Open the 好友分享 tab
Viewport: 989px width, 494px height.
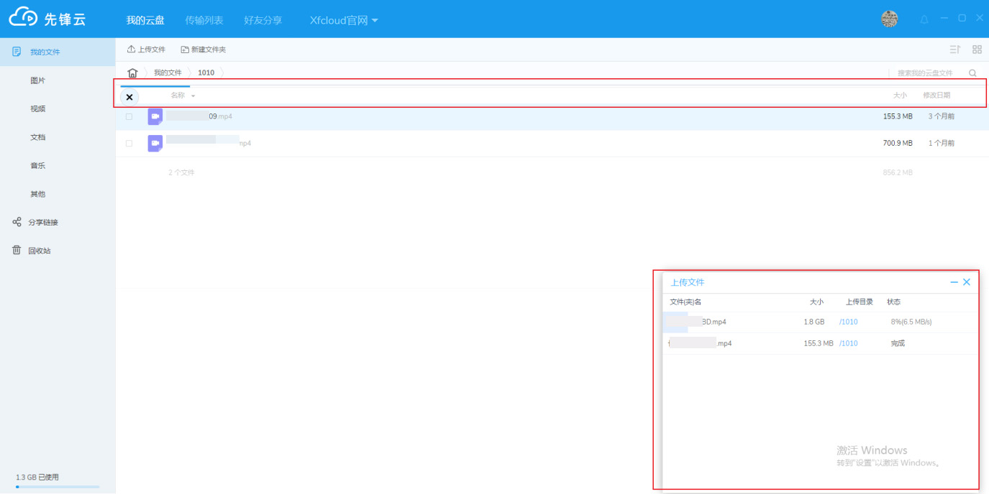tap(263, 20)
